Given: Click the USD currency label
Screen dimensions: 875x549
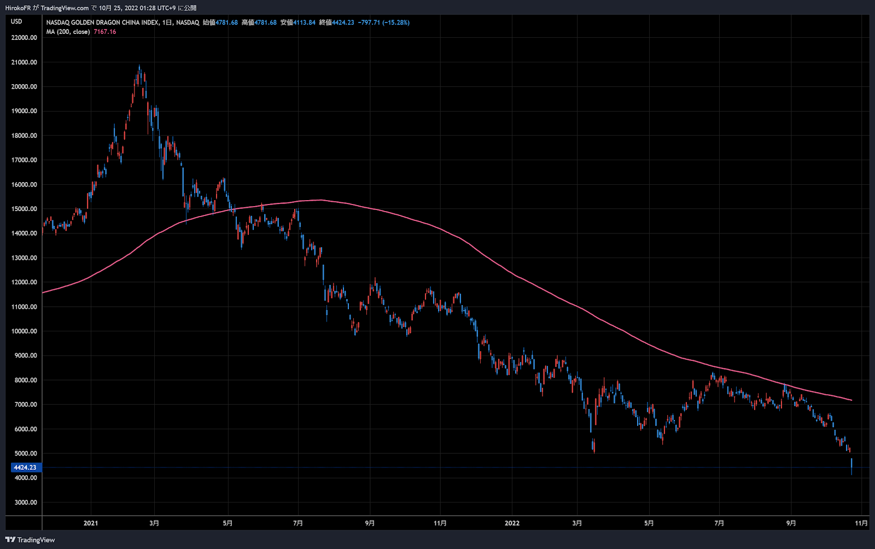Looking at the screenshot, I should click(16, 21).
